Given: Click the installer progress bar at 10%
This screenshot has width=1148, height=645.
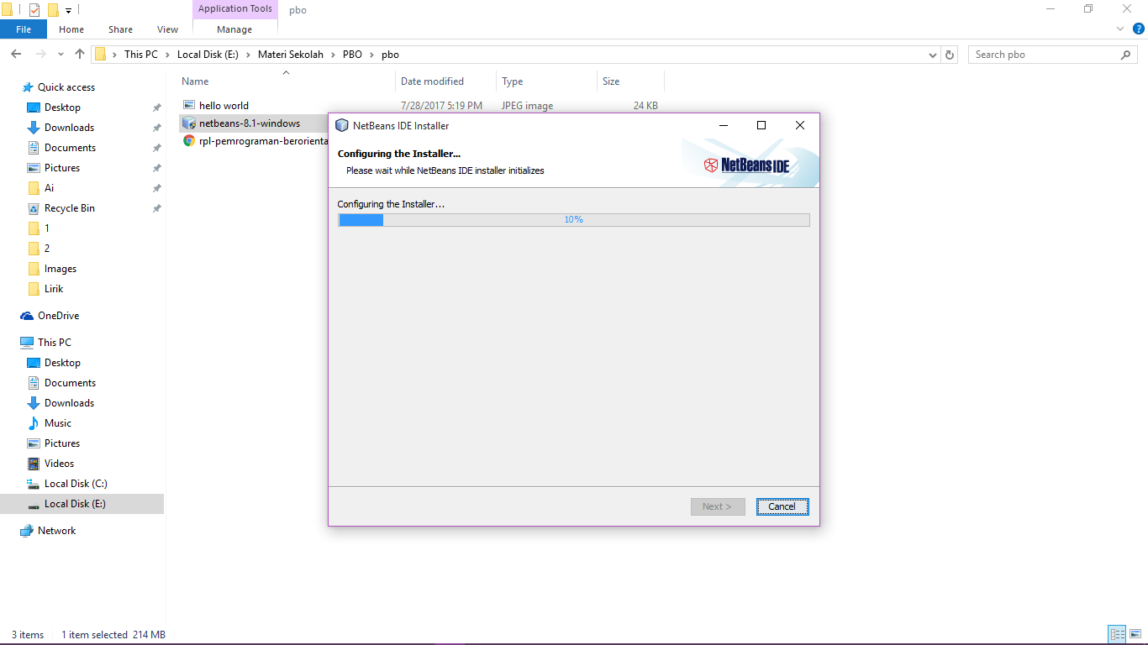Looking at the screenshot, I should [574, 220].
